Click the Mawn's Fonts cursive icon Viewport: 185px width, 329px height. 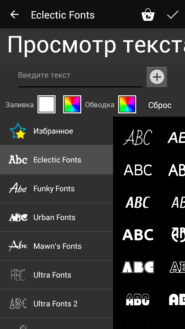(x=18, y=246)
